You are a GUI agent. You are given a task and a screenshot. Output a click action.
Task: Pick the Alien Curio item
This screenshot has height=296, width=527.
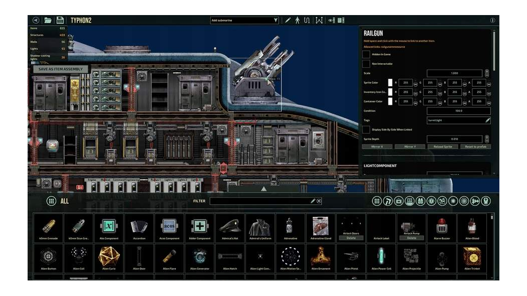pyautogui.click(x=109, y=258)
